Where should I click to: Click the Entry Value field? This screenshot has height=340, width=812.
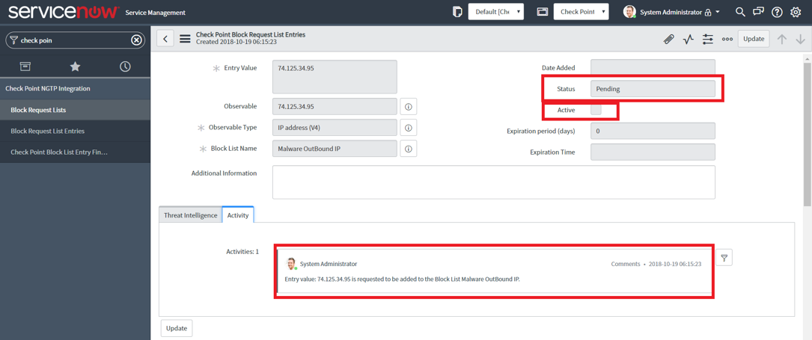point(335,76)
